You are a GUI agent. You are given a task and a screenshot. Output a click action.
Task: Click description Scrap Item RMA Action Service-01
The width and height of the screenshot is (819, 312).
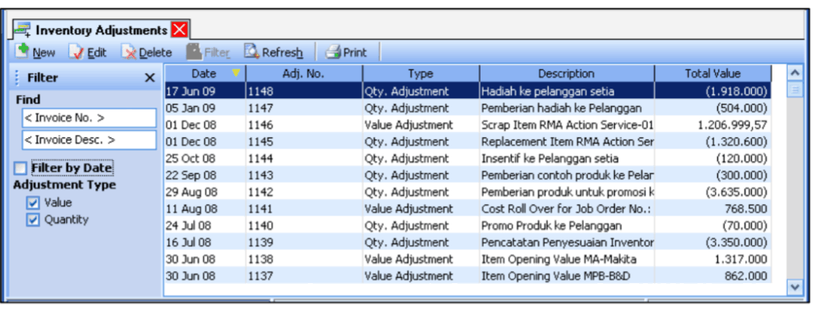(567, 125)
